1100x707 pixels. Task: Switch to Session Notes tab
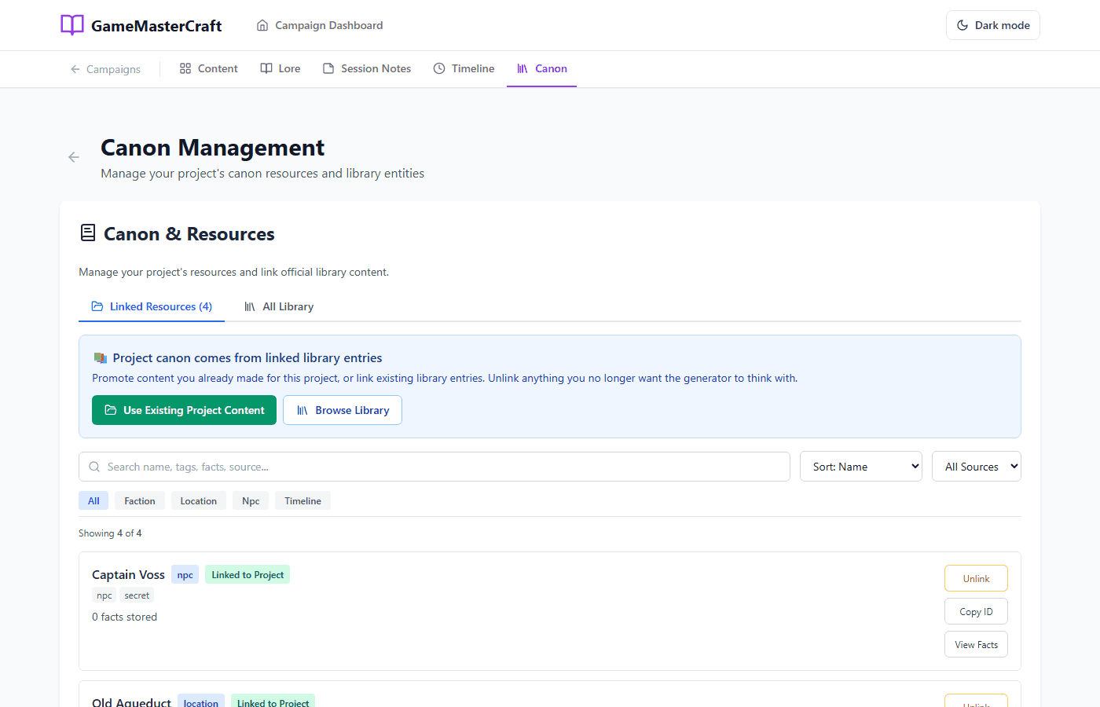click(x=367, y=68)
